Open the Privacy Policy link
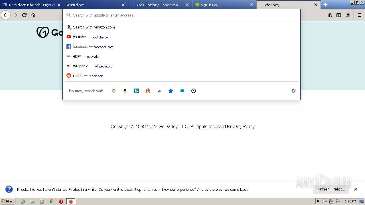This screenshot has height=205, width=365. tap(241, 126)
